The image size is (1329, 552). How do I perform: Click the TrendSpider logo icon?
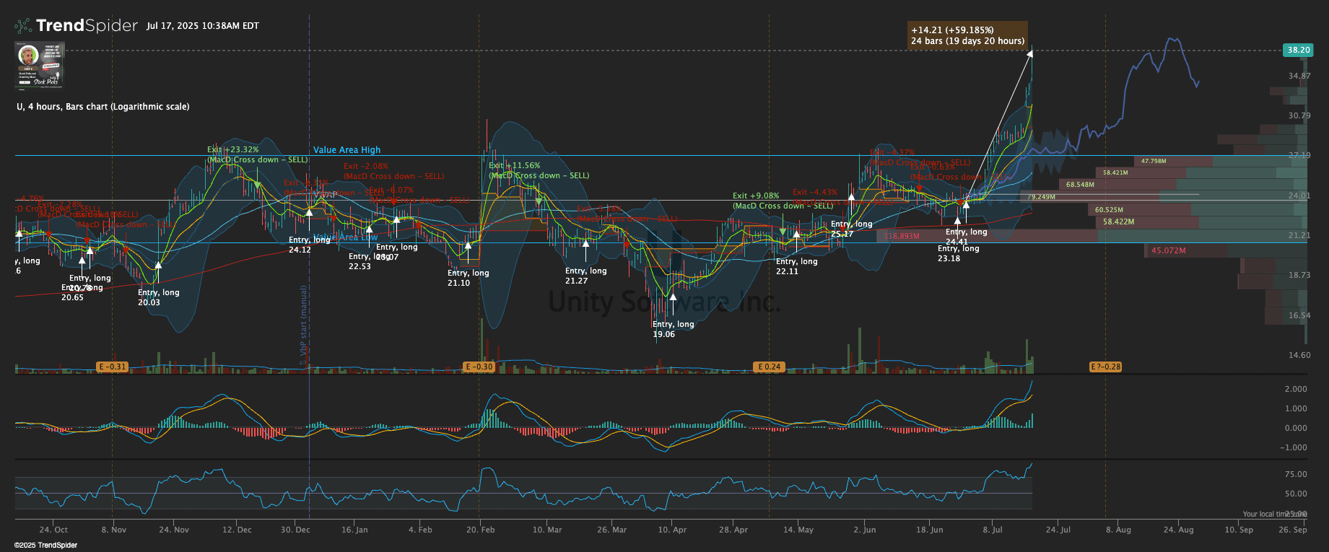click(x=23, y=26)
